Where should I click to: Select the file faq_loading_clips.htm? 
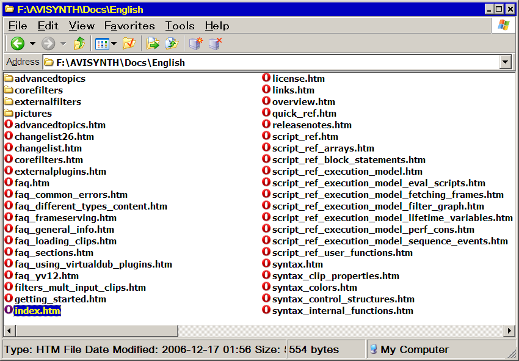pos(65,241)
